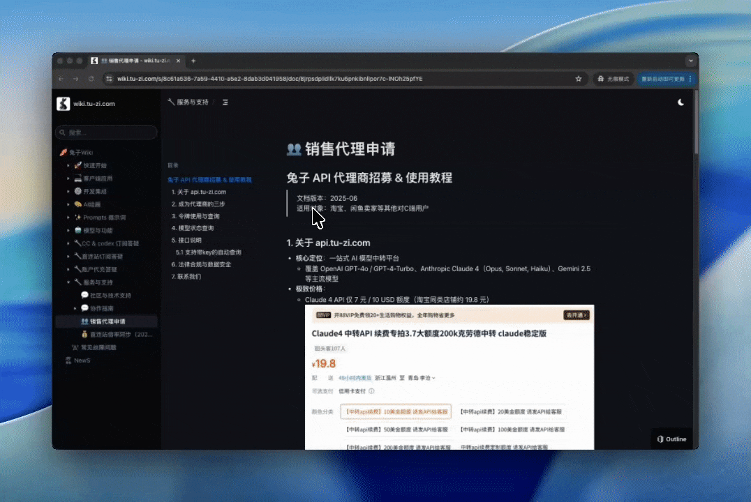Jump to section 2. 成为代理商的三步
The image size is (751, 502).
(x=200, y=204)
